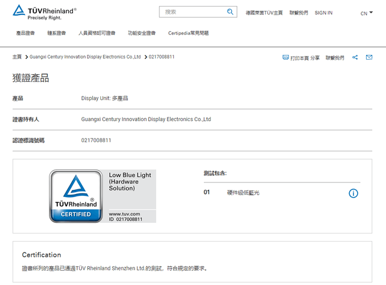Open Certipedia常見問題 menu
Screen dimensions: 386x285
point(188,33)
